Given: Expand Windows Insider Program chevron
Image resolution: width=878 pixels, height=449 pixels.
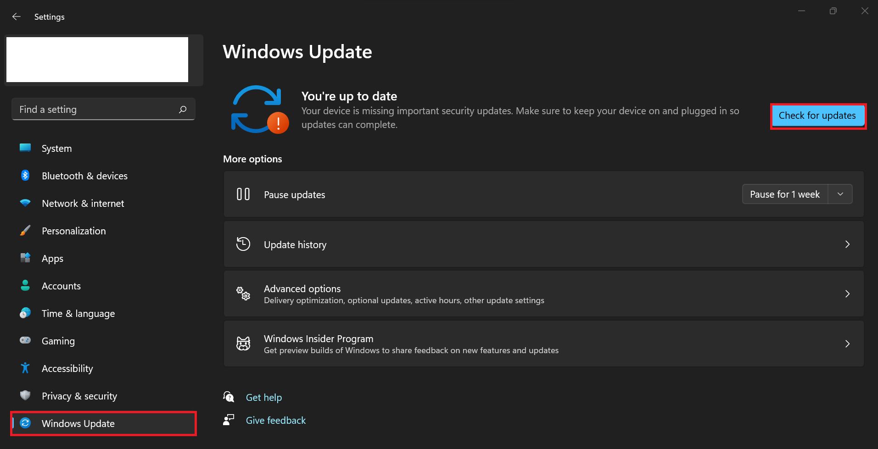Looking at the screenshot, I should click(847, 344).
